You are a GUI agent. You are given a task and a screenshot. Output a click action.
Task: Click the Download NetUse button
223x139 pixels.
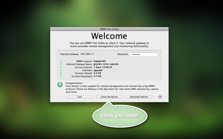pyautogui.click(x=139, y=97)
